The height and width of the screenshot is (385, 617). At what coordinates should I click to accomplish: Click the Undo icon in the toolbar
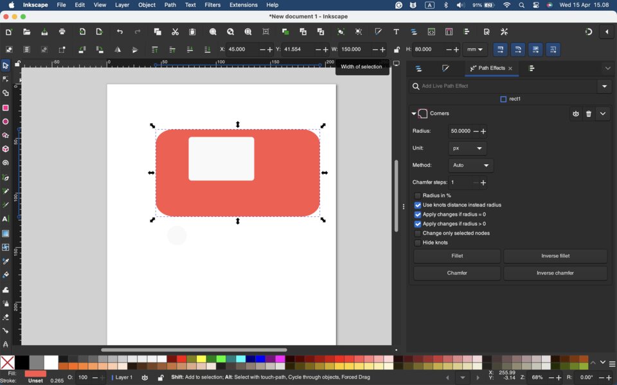pos(120,32)
